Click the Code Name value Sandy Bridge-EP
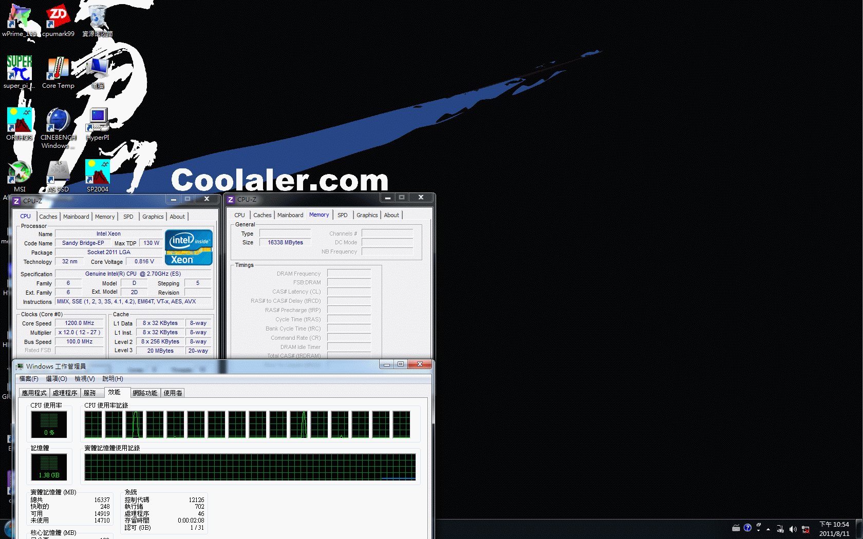This screenshot has height=539, width=863. click(x=83, y=243)
